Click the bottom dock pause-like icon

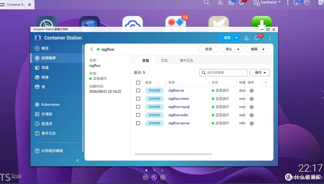[163, 177]
